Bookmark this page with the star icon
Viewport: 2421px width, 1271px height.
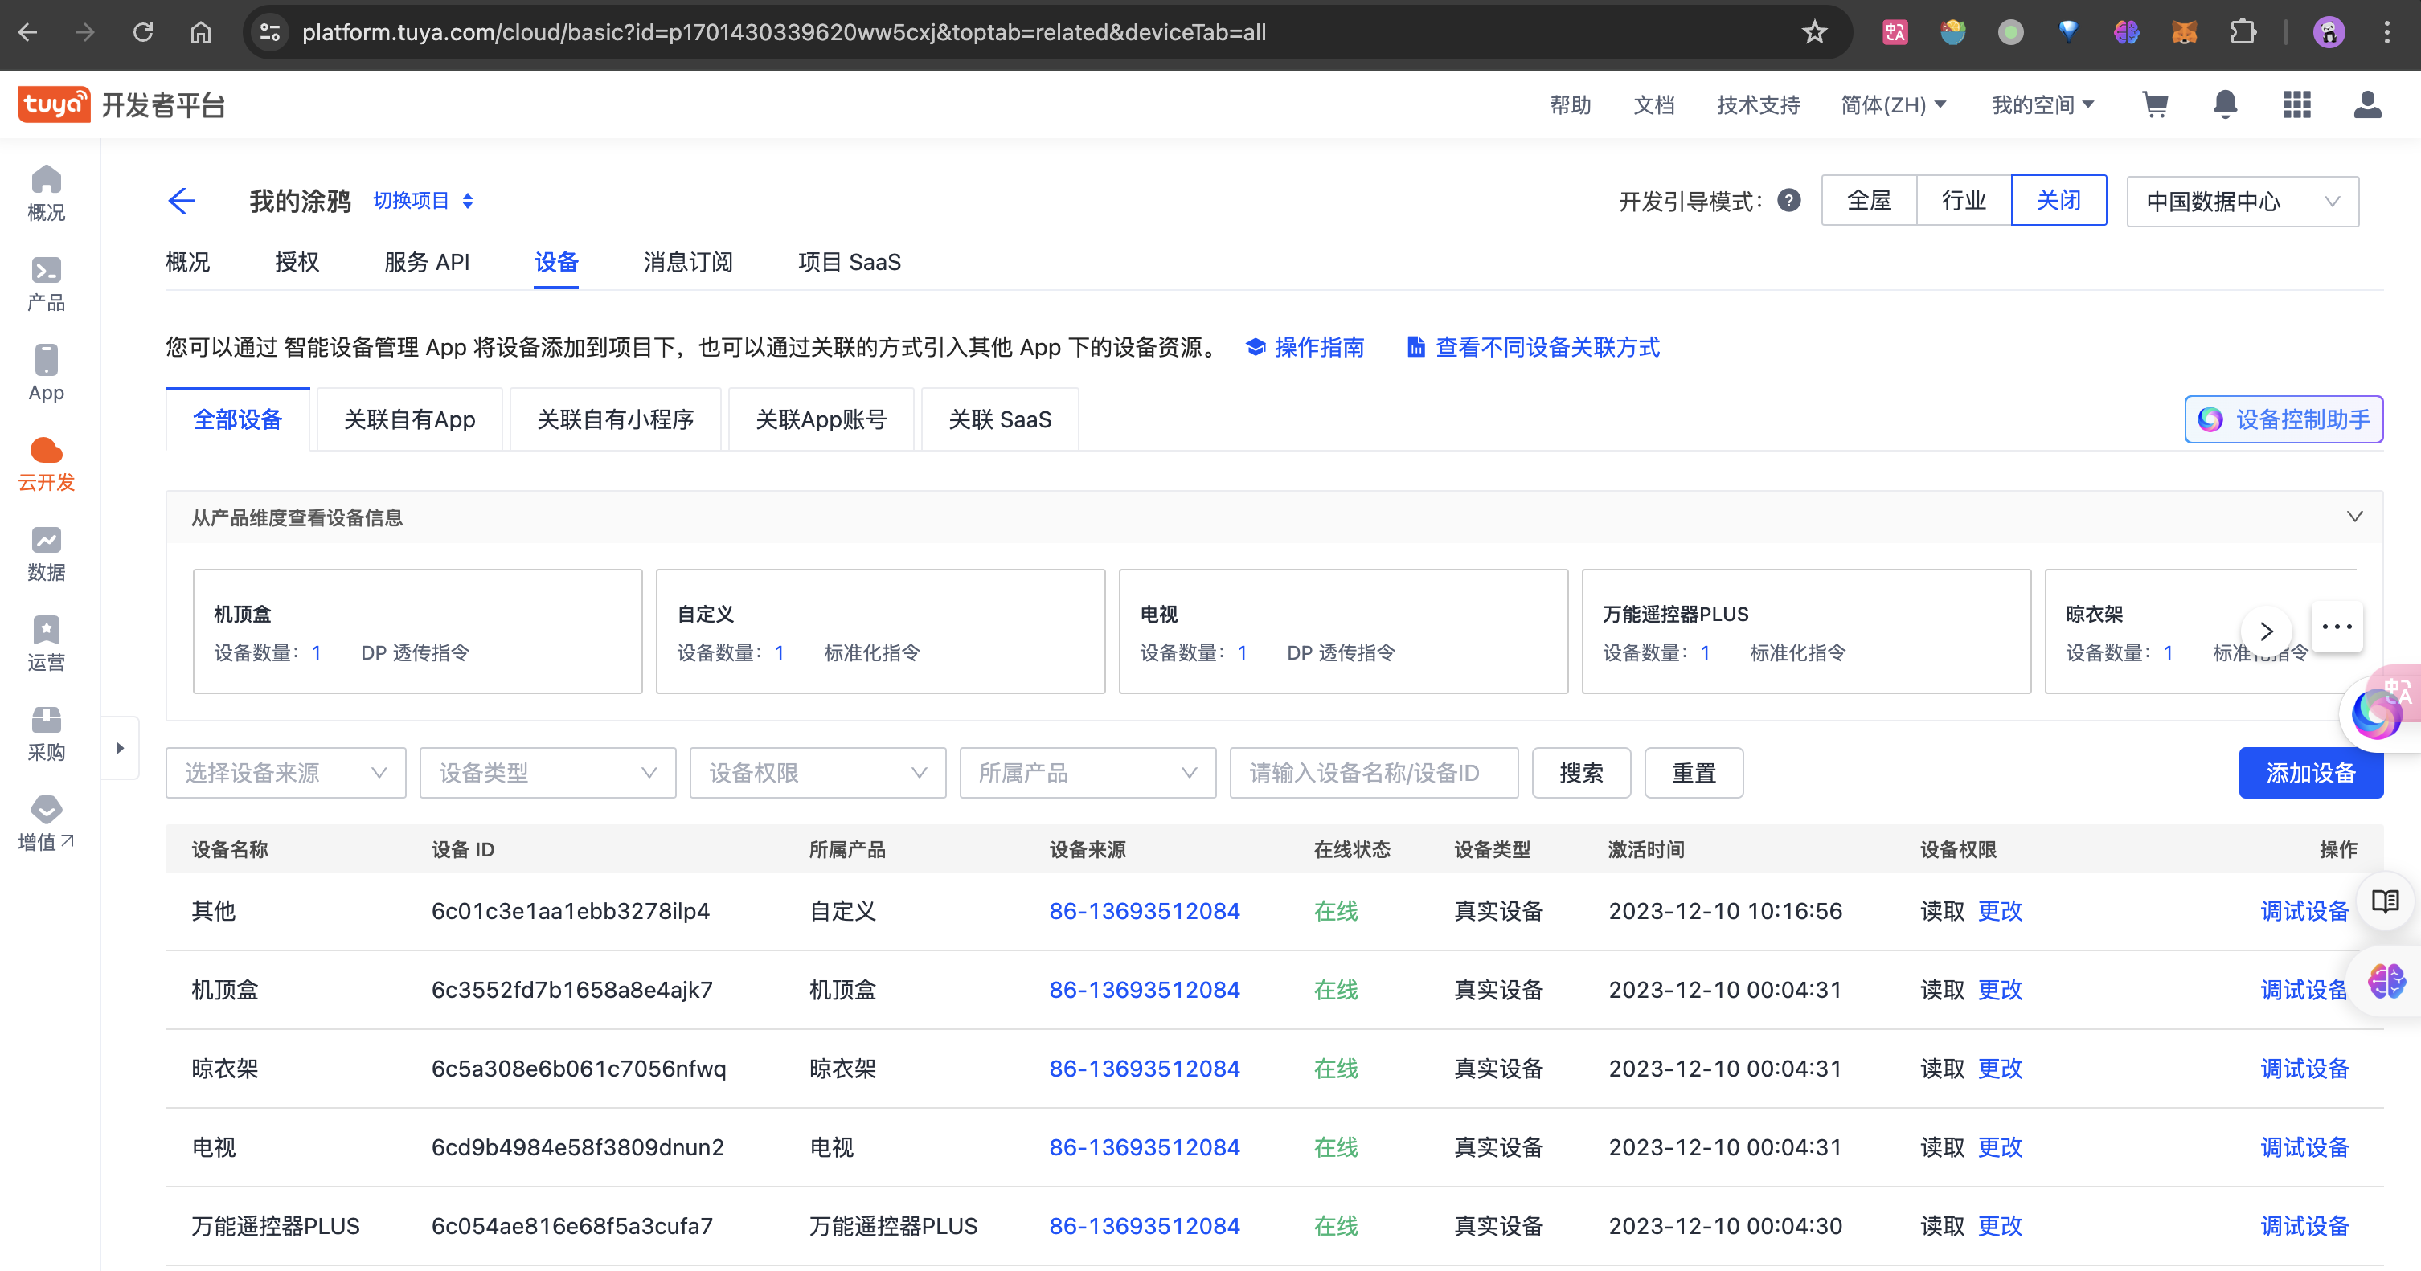click(1815, 33)
